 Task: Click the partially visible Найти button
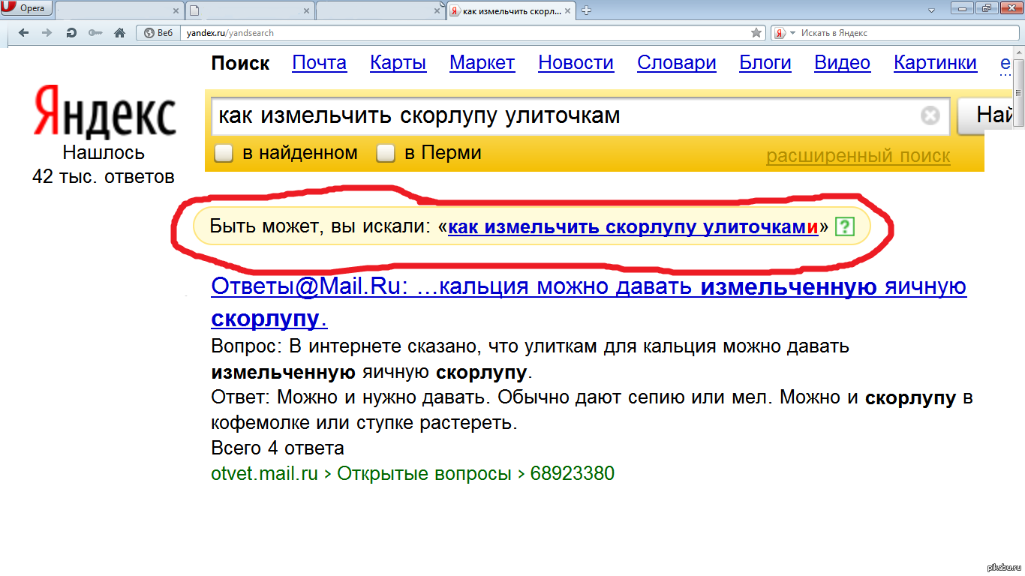[x=986, y=115]
